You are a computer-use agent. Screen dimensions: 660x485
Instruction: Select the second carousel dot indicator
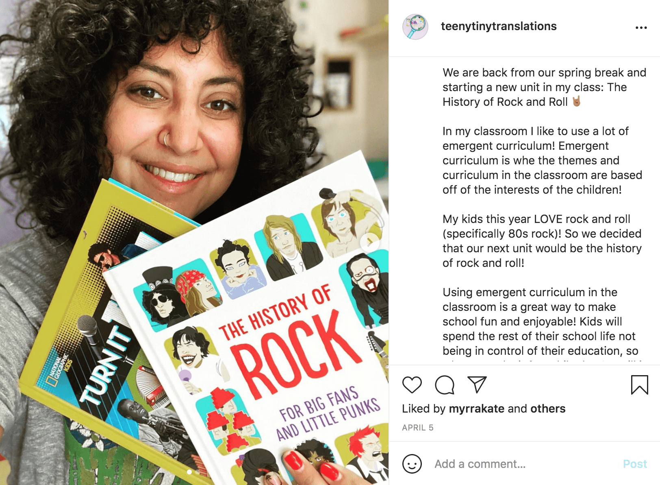(x=198, y=472)
